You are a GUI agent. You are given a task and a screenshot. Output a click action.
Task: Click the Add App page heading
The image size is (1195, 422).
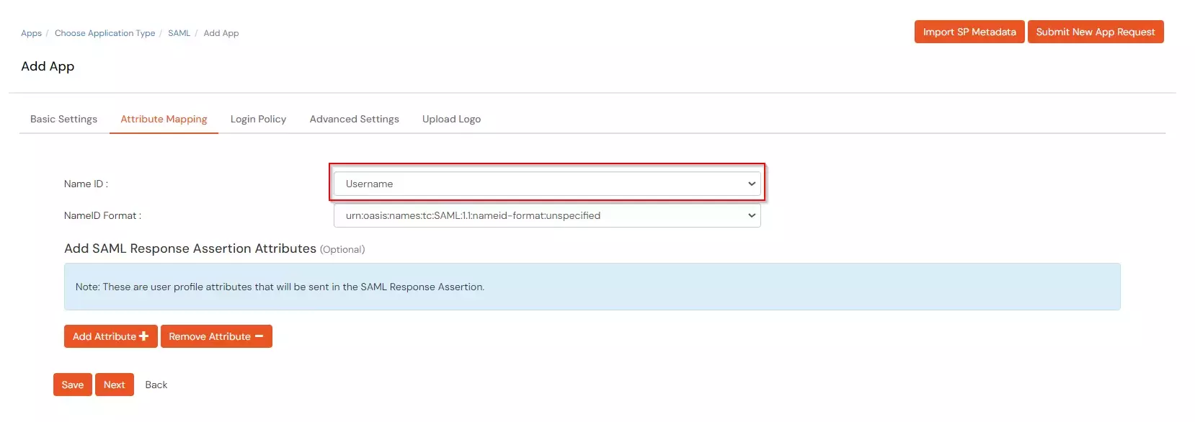[48, 66]
